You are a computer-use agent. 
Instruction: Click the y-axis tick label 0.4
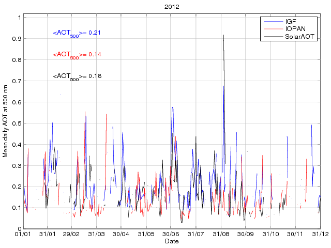17,145
